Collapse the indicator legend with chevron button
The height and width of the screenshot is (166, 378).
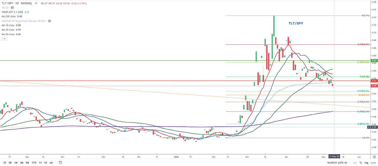4,39
